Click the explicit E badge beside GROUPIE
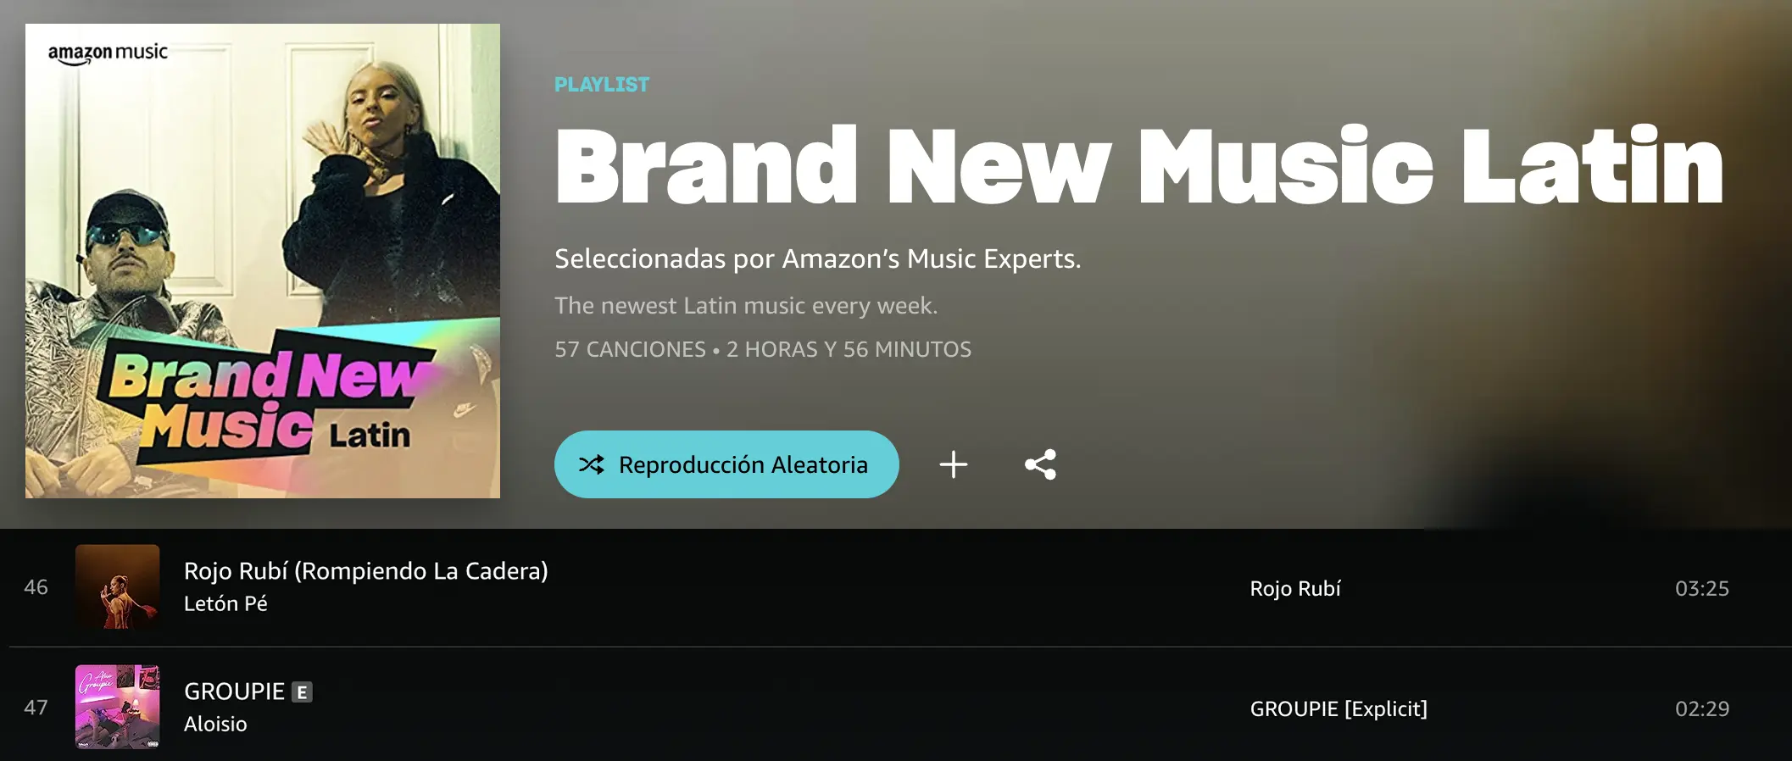 click(x=302, y=692)
